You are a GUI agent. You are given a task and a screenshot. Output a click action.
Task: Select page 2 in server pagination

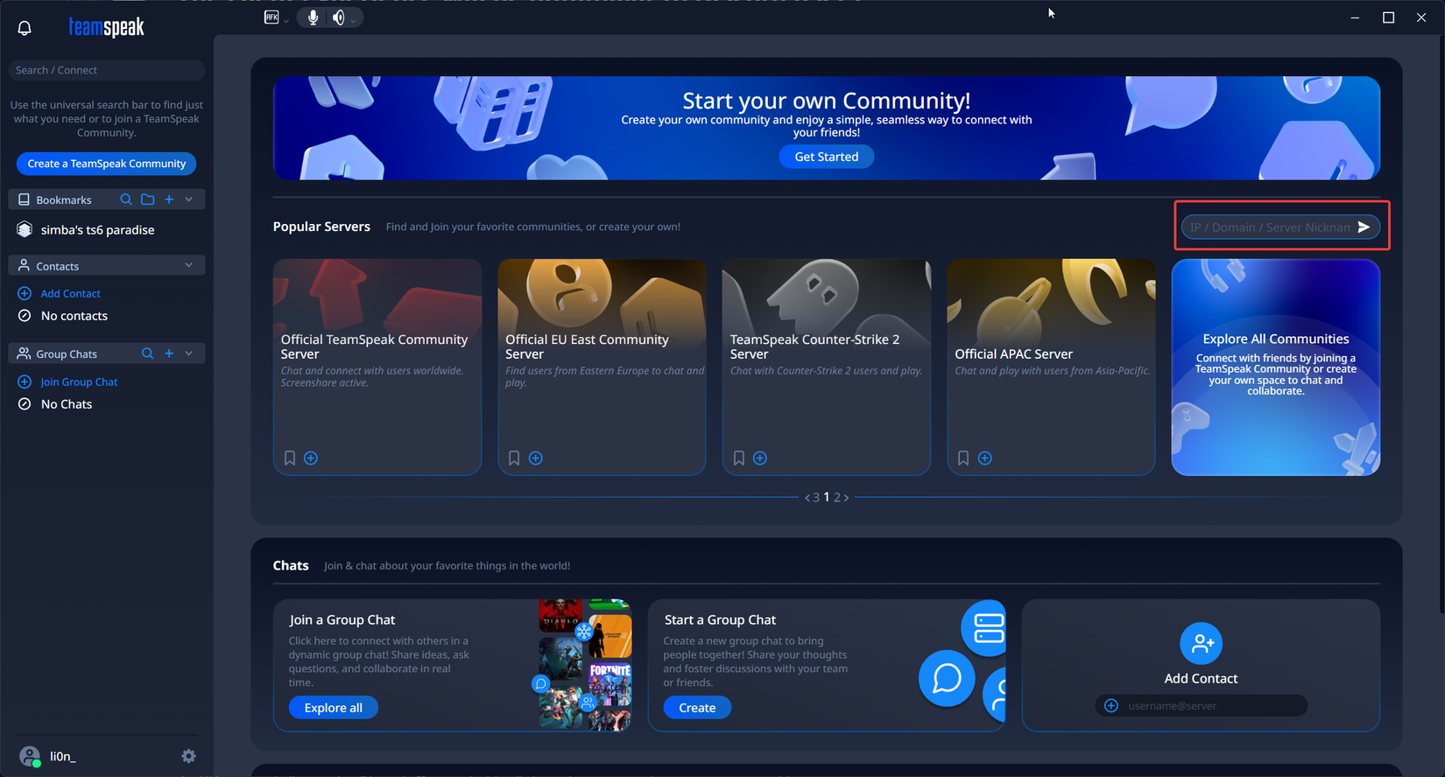(837, 497)
